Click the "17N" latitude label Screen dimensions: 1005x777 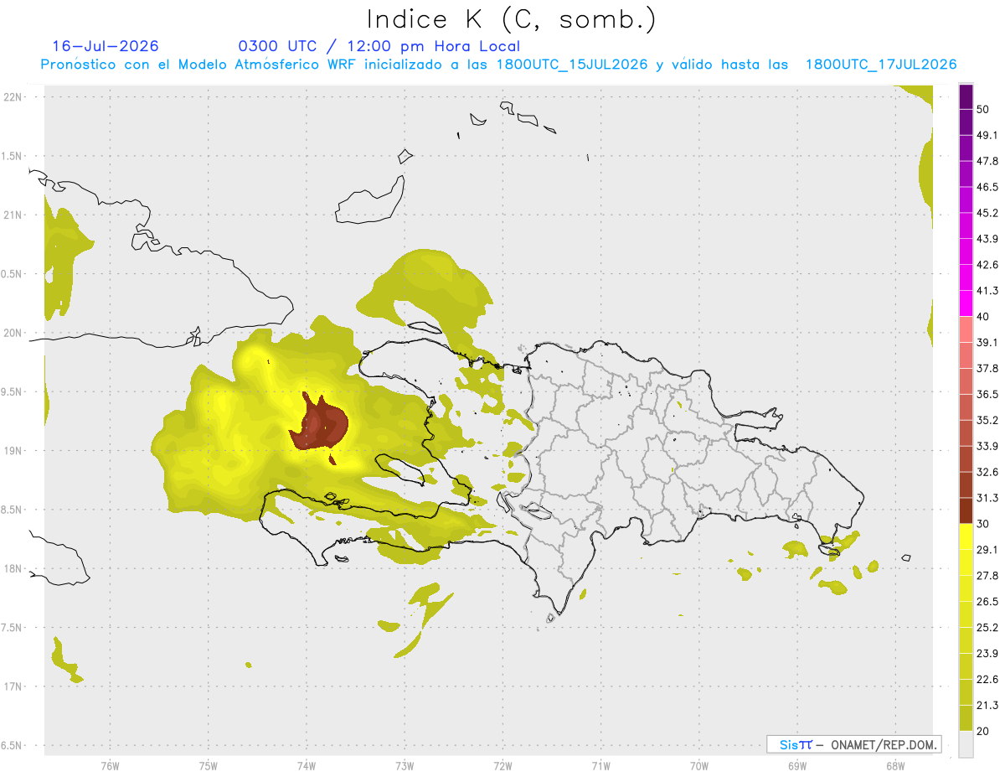pos(13,686)
